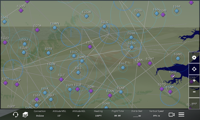Tap the Vertical Speed readout
Screen dimensions: 200x120
coord(156,113)
